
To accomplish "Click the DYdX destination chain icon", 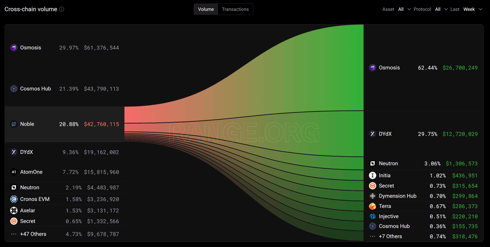I will (372, 134).
